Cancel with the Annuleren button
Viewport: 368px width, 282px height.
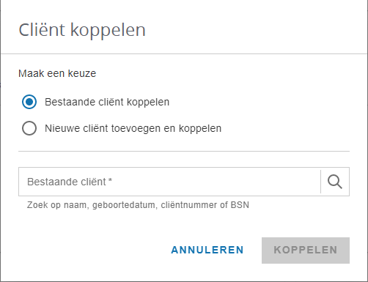click(207, 250)
